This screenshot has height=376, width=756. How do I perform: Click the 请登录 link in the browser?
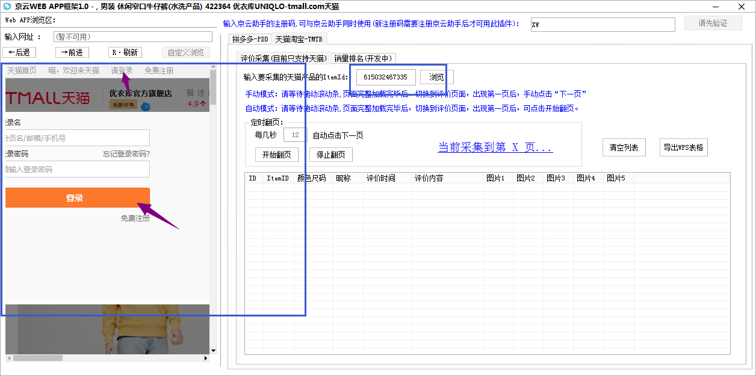pos(122,70)
